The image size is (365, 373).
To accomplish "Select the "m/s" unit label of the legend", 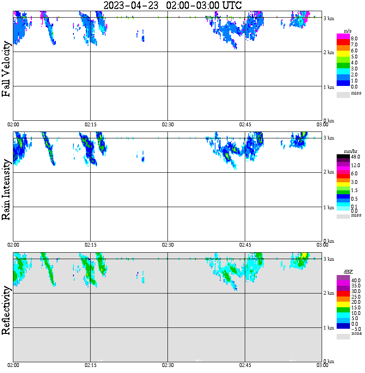I will click(347, 31).
